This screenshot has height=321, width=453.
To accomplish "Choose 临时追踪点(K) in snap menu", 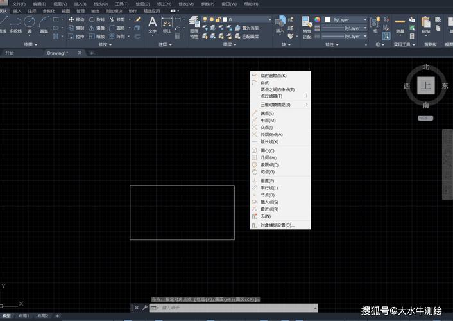I will tap(280, 76).
